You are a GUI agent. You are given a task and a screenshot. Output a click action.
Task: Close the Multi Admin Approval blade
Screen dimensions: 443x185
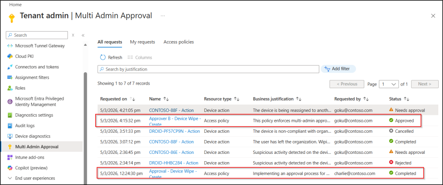pos(433,16)
